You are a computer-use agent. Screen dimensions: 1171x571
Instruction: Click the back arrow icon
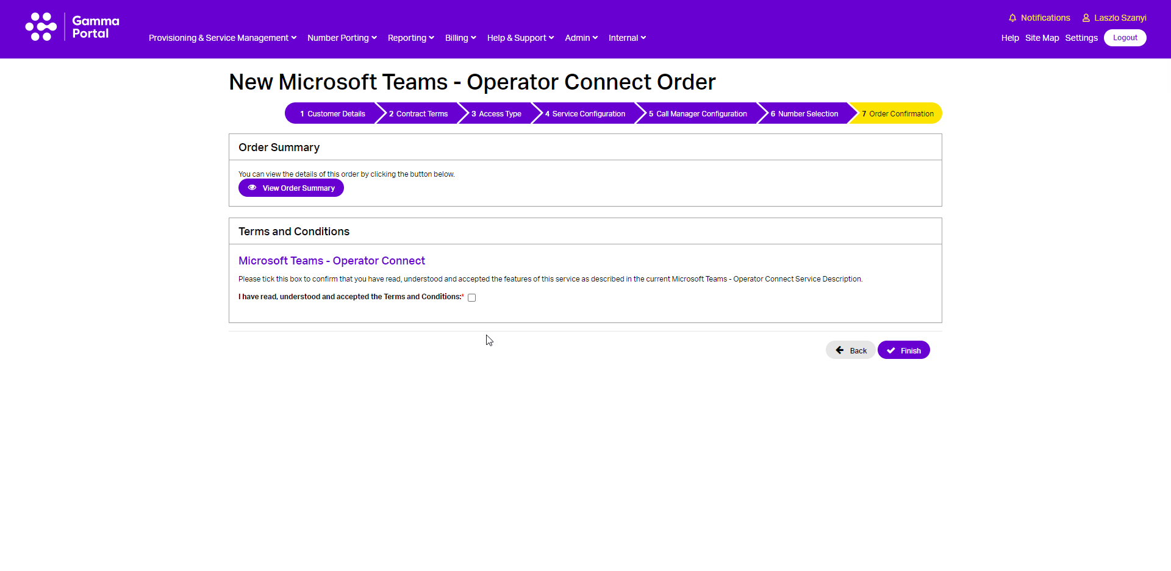(x=840, y=350)
